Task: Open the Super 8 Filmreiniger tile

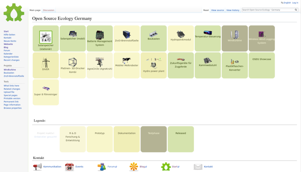Action: 46,92
